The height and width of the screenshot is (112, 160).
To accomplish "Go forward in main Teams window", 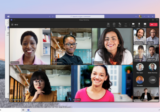I will [x=53, y=16].
